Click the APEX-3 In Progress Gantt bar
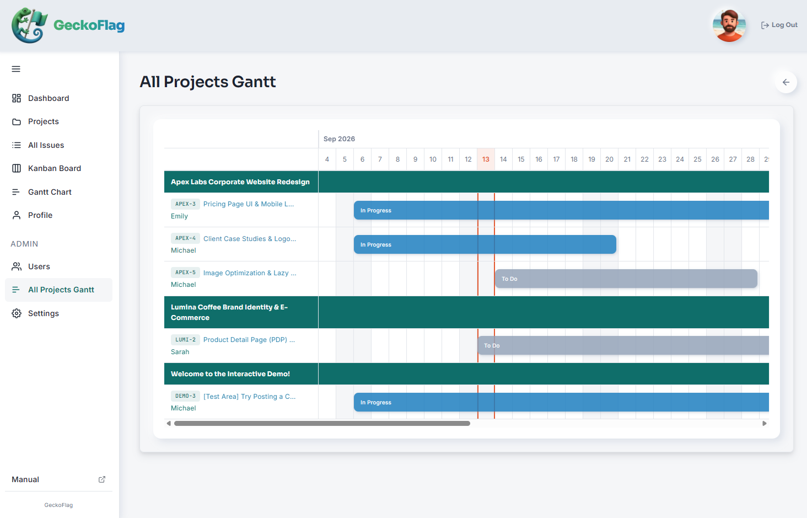 (561, 210)
